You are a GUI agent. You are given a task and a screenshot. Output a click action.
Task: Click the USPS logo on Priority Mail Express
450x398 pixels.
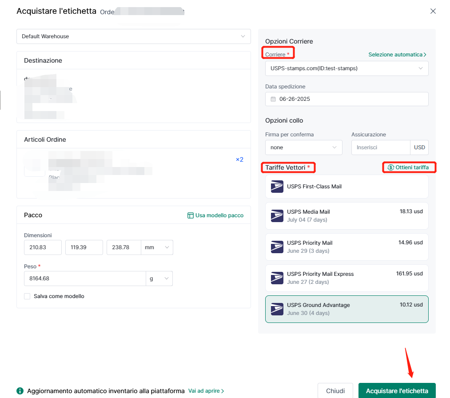[x=277, y=278]
